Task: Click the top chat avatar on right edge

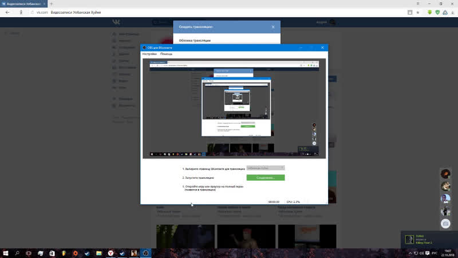Action: point(445,174)
